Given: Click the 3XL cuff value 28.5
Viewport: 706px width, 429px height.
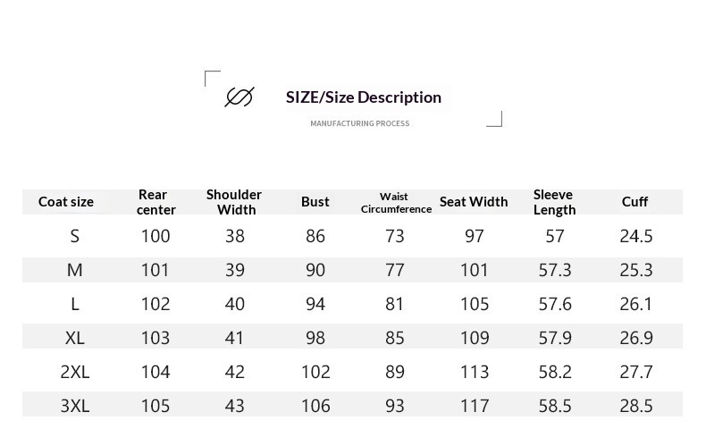Looking at the screenshot, I should 636,407.
